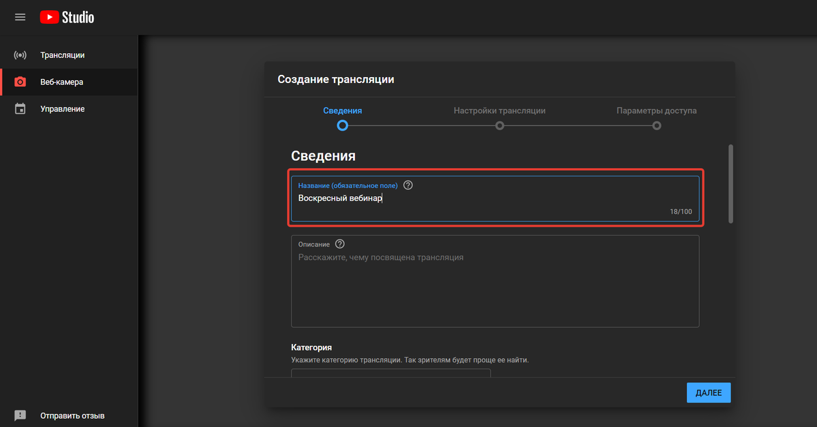Click the Параметры доступа step circle marker

pyautogui.click(x=656, y=125)
